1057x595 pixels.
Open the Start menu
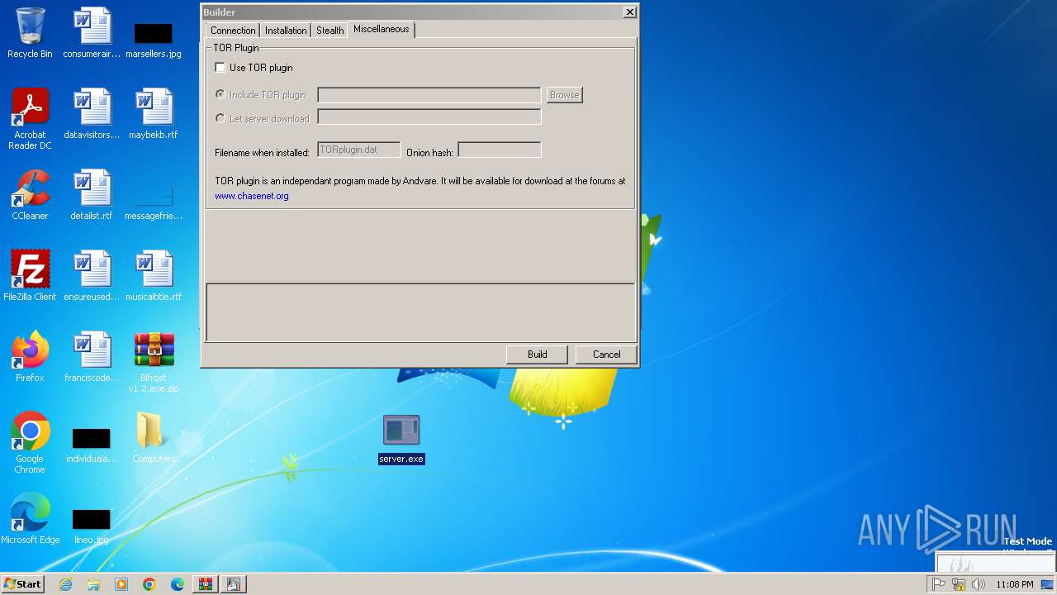pos(23,584)
